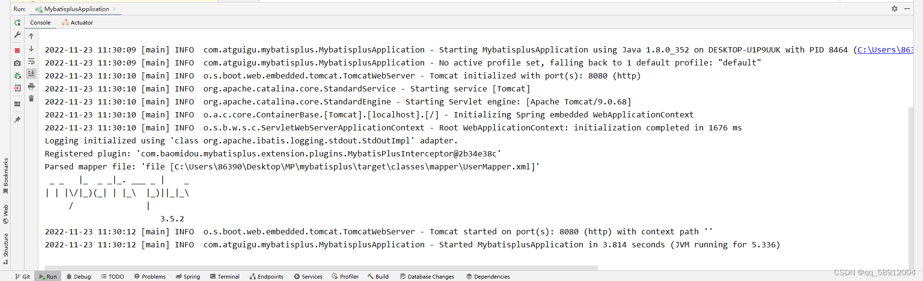Screen dimensions: 923x281
Task: Navigate down the stack trace
Action: pyautogui.click(x=31, y=49)
